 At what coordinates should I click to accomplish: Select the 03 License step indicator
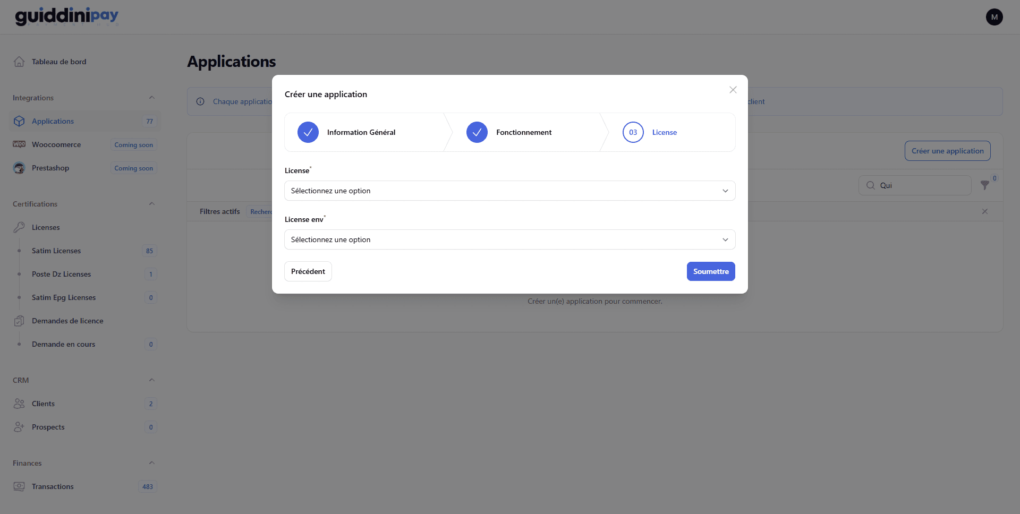click(632, 132)
